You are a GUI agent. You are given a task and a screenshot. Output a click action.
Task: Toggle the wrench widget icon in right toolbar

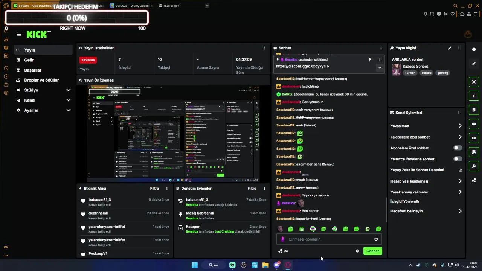pyautogui.click(x=474, y=166)
